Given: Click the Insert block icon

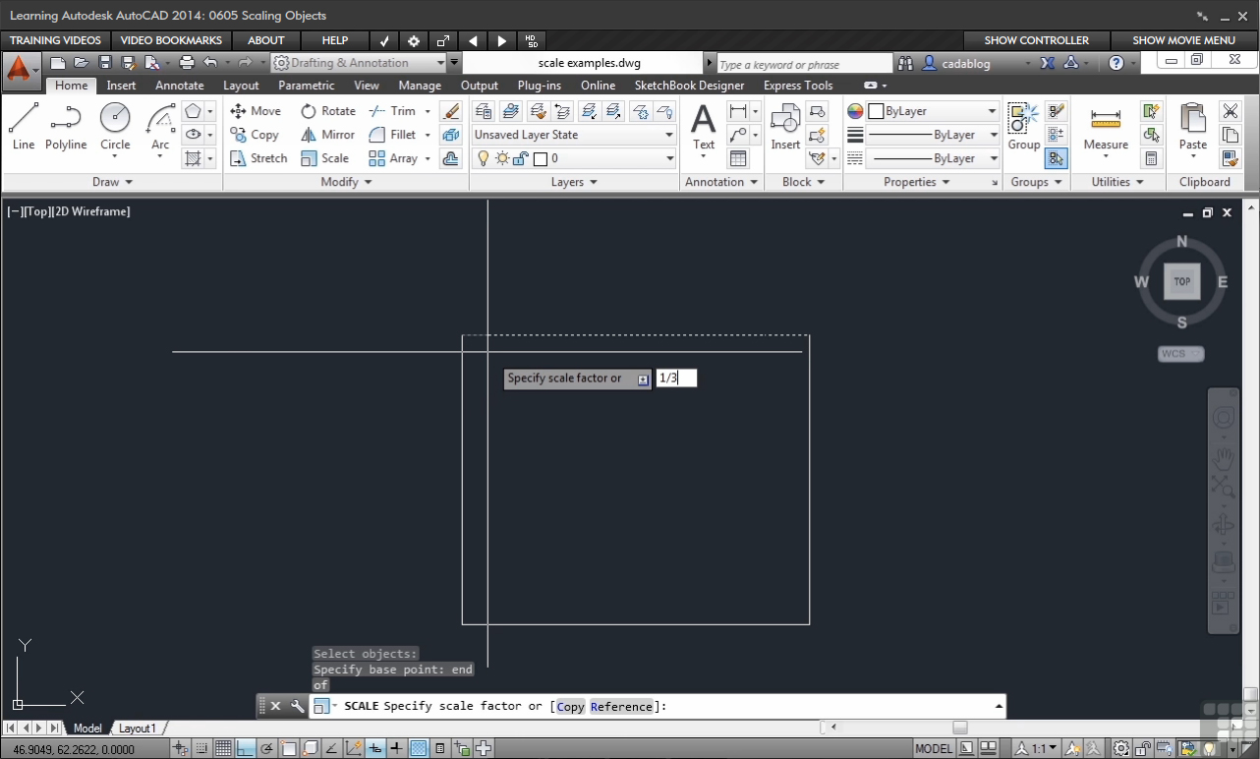Looking at the screenshot, I should 785,127.
